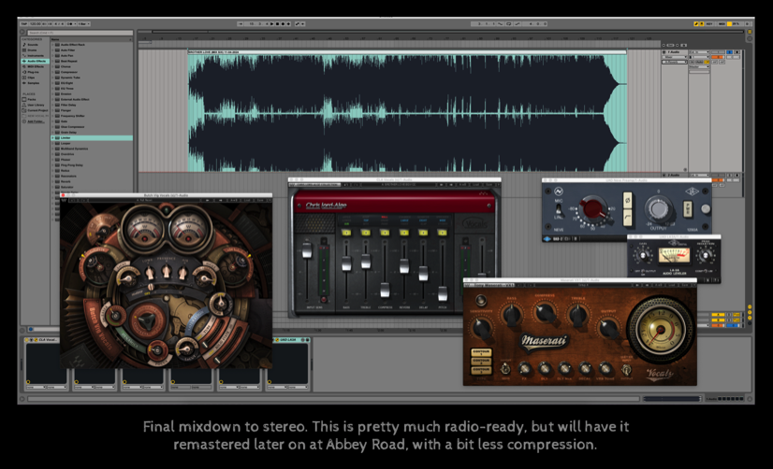
Task: Select Drums in browser categories
Action: click(32, 50)
